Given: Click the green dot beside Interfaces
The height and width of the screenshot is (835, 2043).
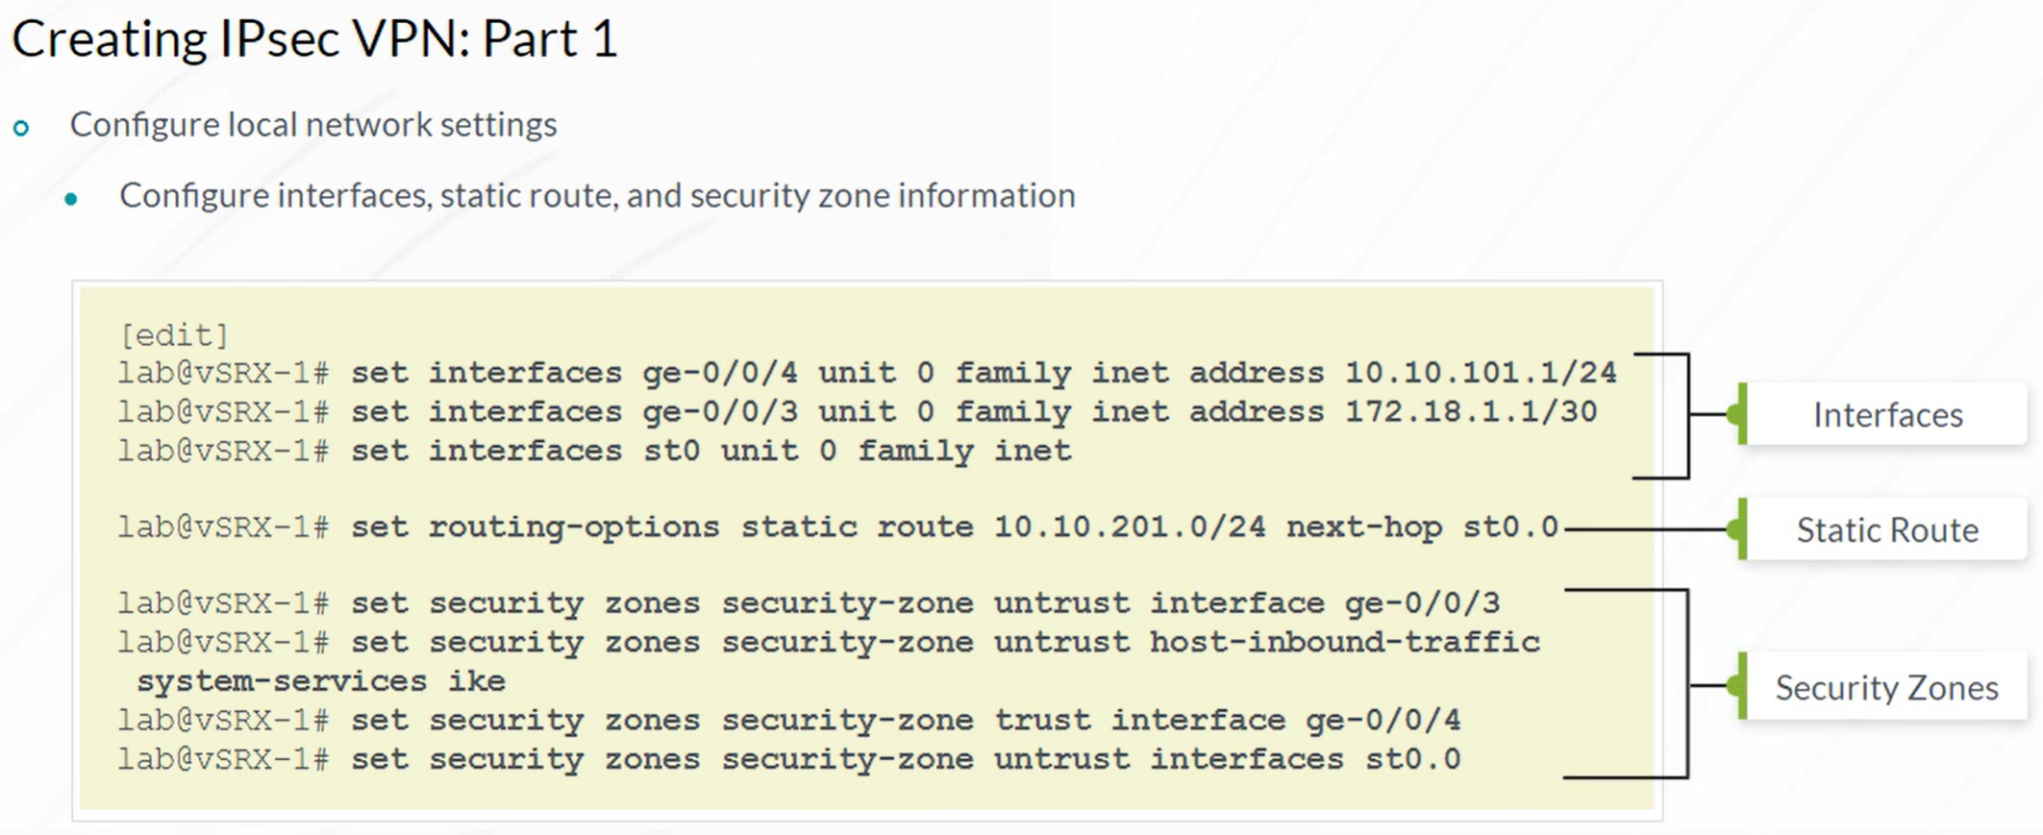Looking at the screenshot, I should [x=1734, y=414].
